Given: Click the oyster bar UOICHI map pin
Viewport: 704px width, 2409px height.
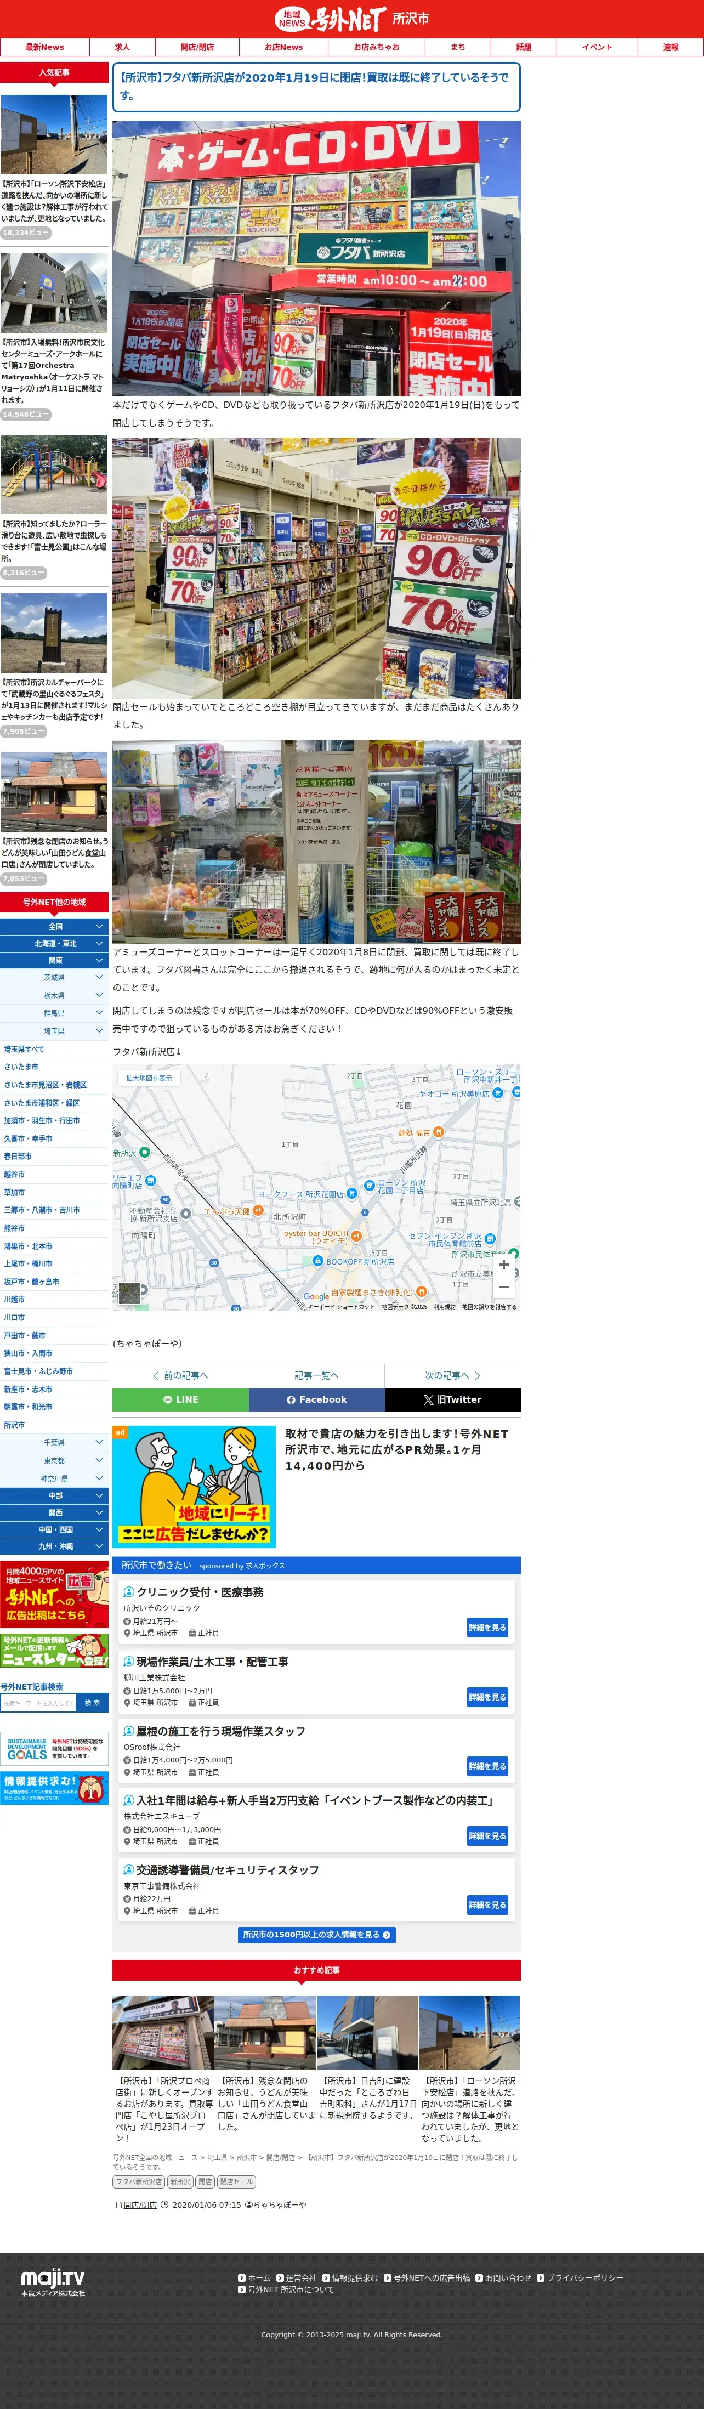Looking at the screenshot, I should (356, 1235).
